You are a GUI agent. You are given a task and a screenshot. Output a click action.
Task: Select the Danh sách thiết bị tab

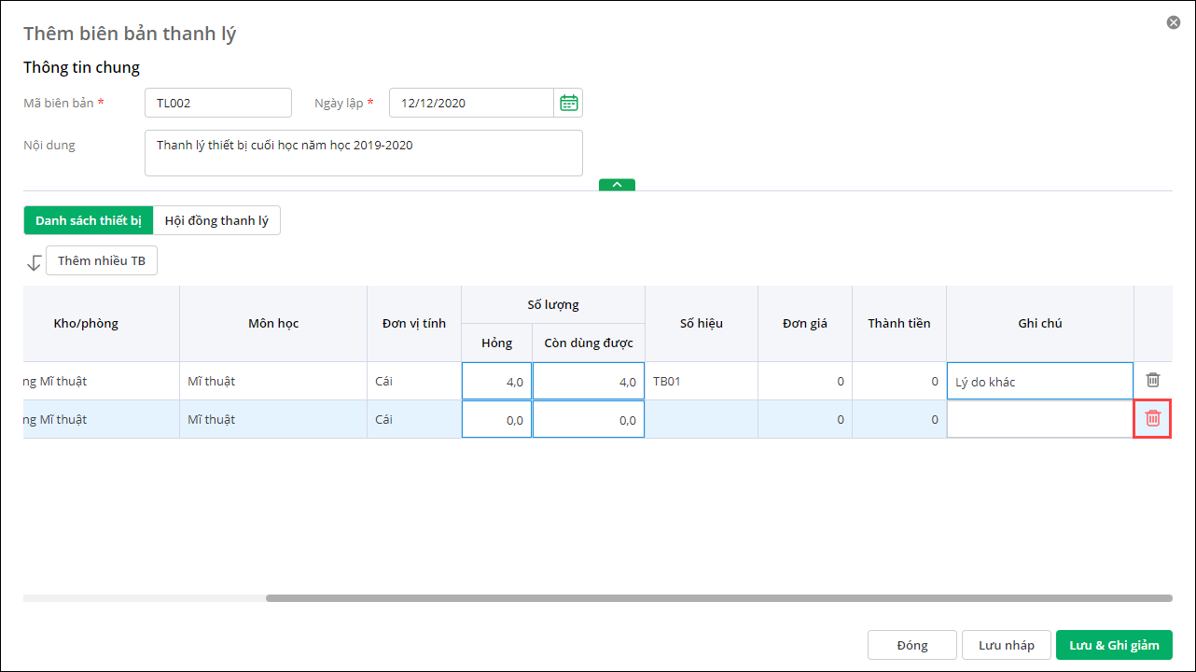[89, 220]
